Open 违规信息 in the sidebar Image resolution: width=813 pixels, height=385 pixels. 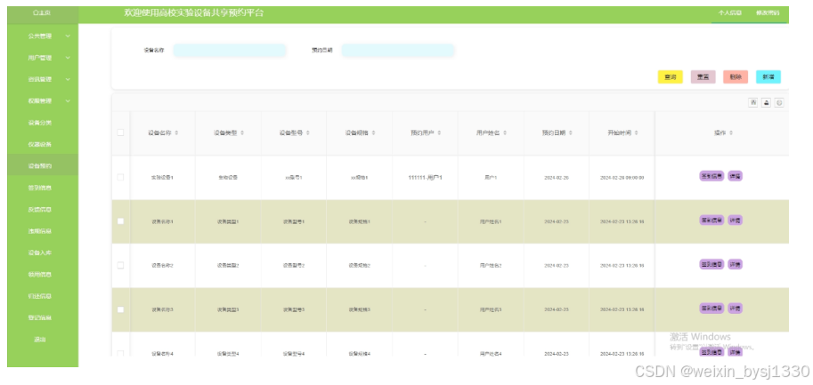coord(40,231)
